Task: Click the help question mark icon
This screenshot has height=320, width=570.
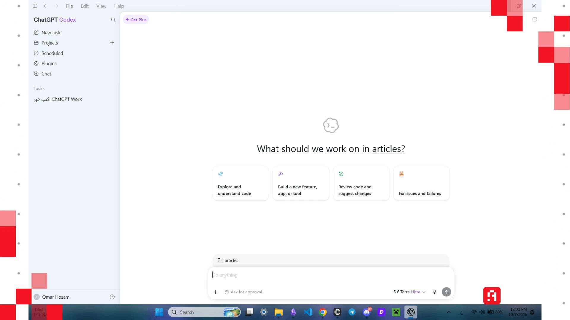Action: (112, 297)
